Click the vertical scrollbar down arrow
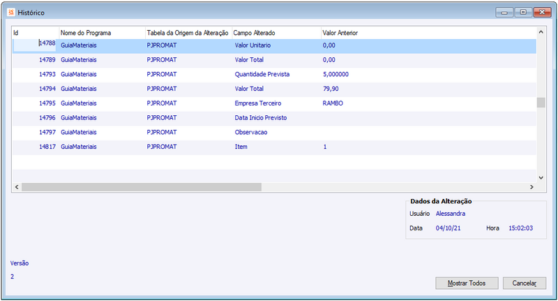The image size is (558, 301). tap(541, 177)
